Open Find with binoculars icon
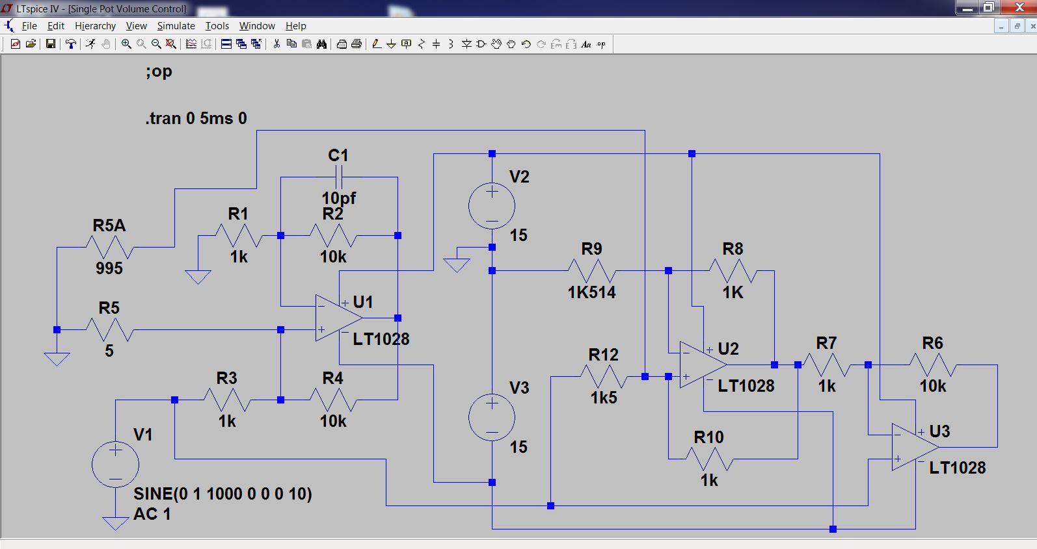This screenshot has width=1037, height=549. tap(321, 44)
